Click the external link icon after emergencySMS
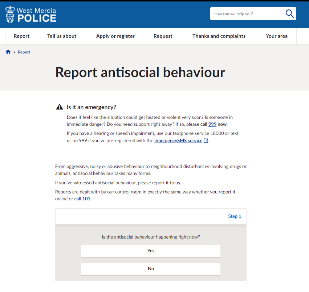 tap(206, 141)
